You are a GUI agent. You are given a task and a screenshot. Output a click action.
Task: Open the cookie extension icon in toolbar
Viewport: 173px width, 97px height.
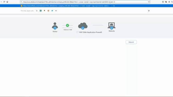166,2
